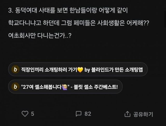Click the post line 여초회사만 다니는건가
166x126 pixels.
pyautogui.click(x=40, y=35)
